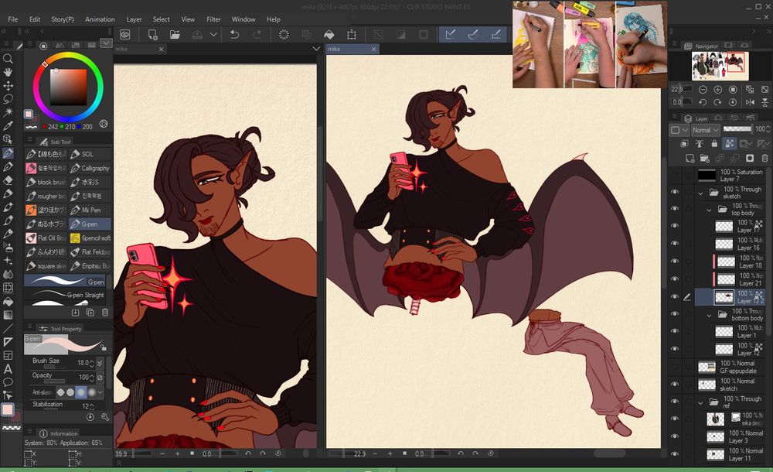Screen dimensions: 773x472
Task: Select the Hand move-view tool
Action: pos(8,72)
